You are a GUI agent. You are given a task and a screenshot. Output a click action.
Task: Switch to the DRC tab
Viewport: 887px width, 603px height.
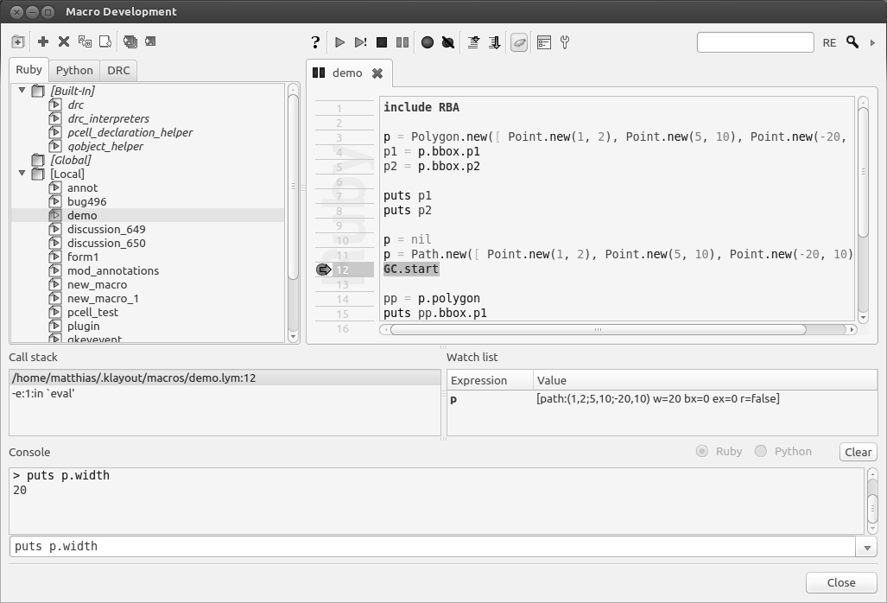click(x=118, y=70)
